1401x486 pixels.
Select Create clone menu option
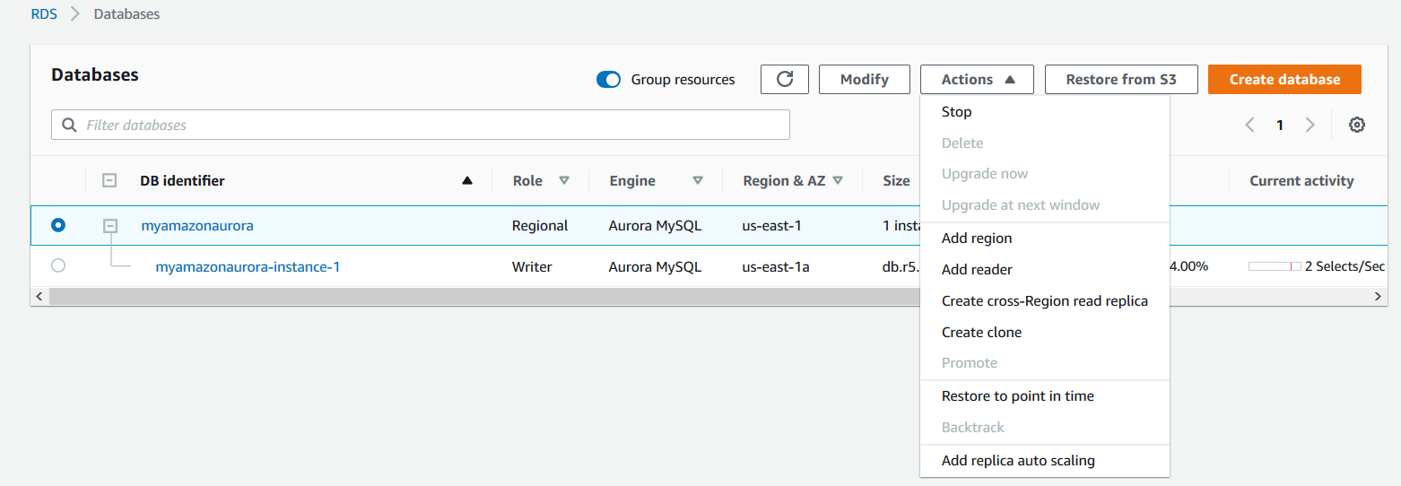tap(981, 332)
